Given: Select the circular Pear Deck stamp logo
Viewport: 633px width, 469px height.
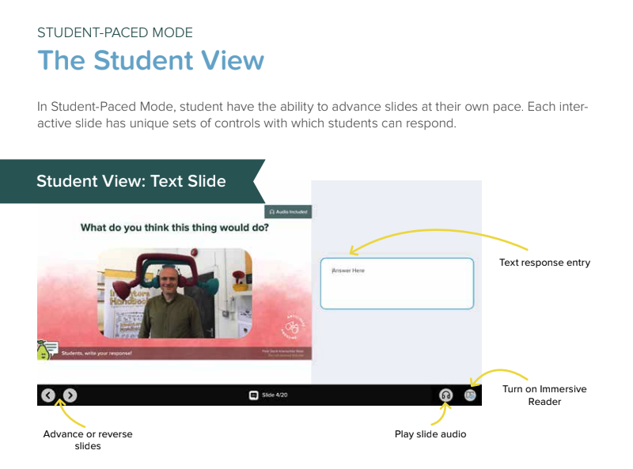Looking at the screenshot, I should (292, 326).
